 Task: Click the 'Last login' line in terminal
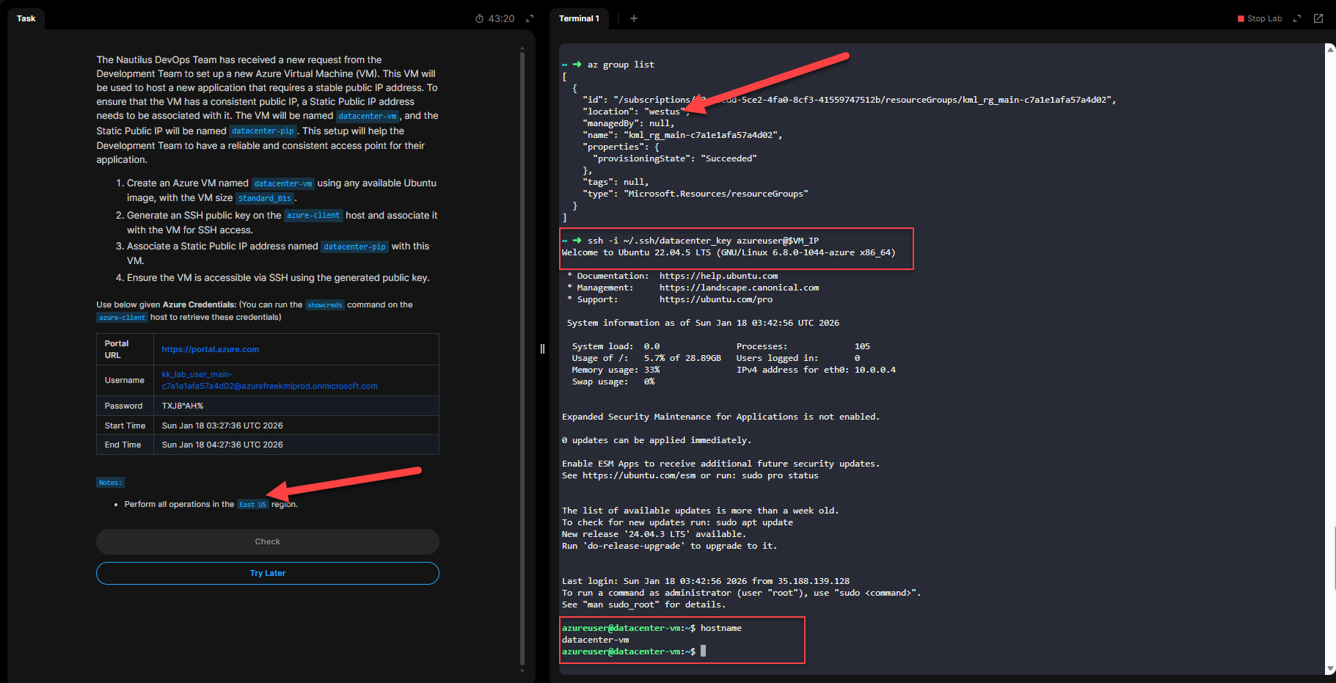[x=706, y=581]
